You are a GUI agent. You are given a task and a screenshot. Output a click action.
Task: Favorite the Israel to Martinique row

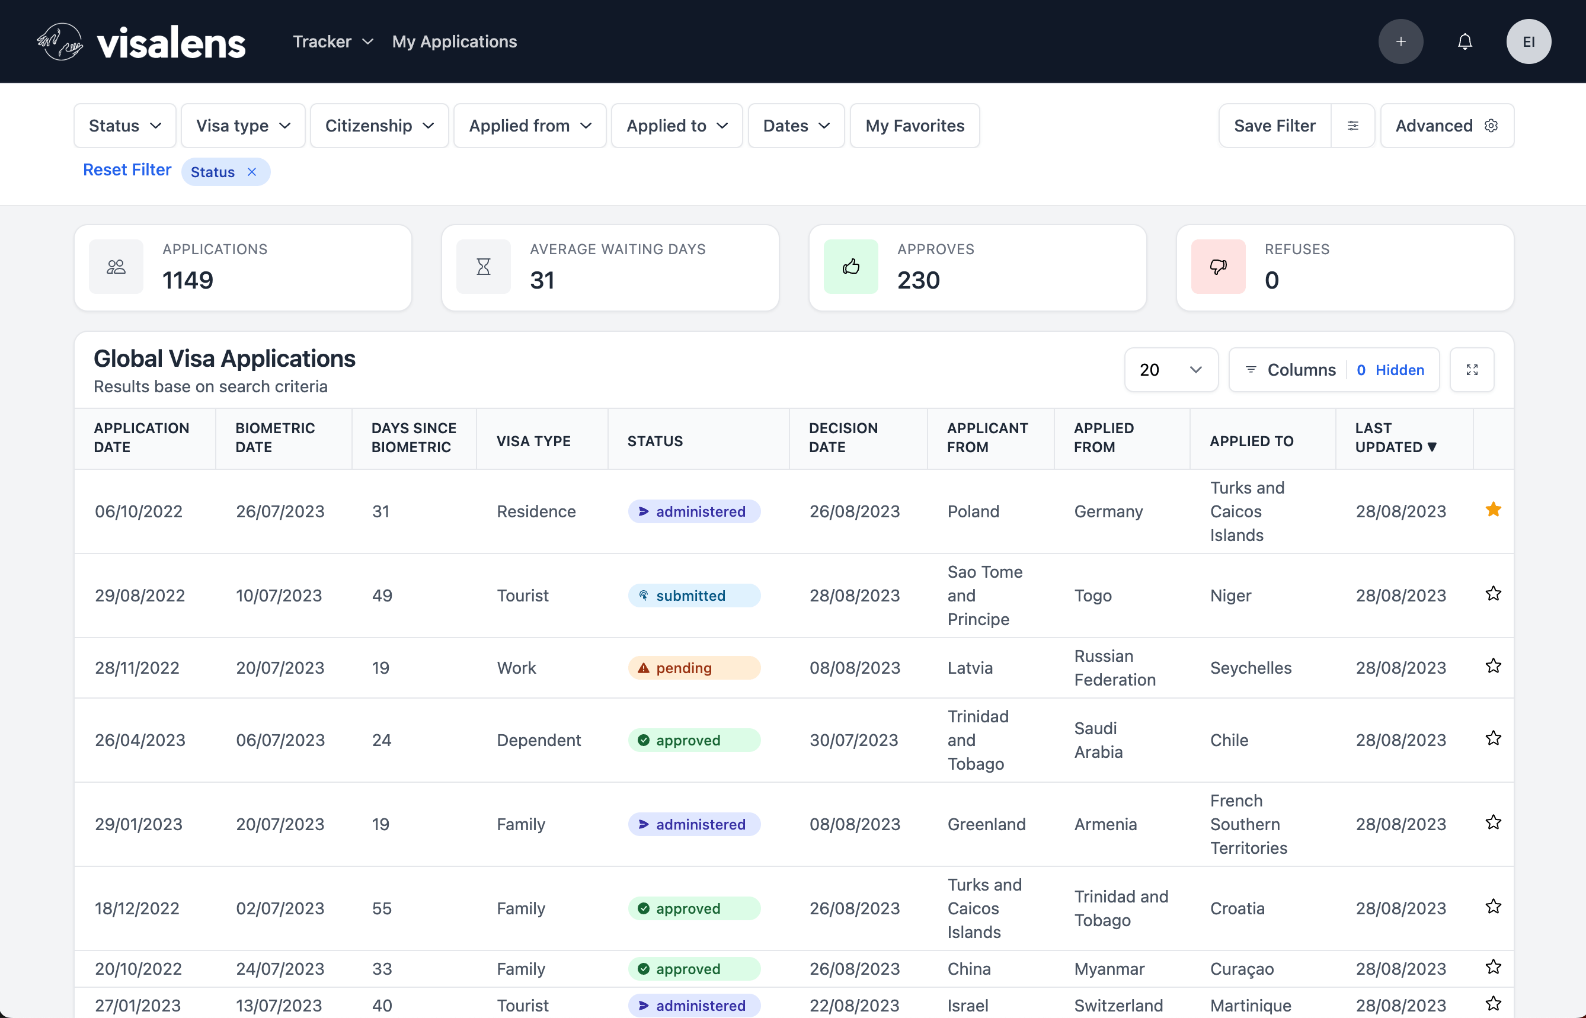tap(1493, 1003)
